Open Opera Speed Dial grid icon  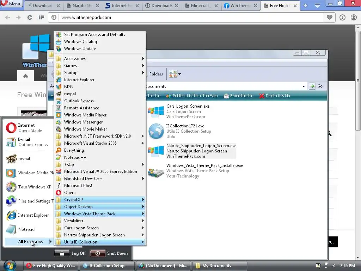point(41,17)
